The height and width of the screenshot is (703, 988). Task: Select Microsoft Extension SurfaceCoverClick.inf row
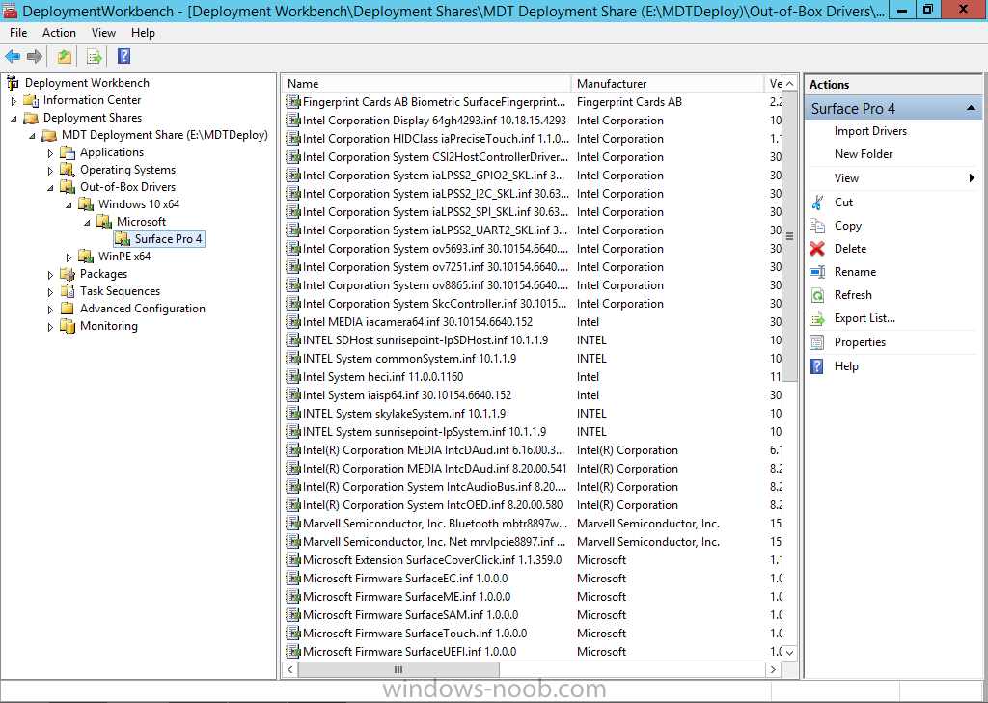coord(533,560)
